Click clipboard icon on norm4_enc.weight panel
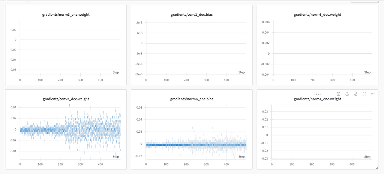Image resolution: width=384 pixels, height=174 pixels. point(338,94)
